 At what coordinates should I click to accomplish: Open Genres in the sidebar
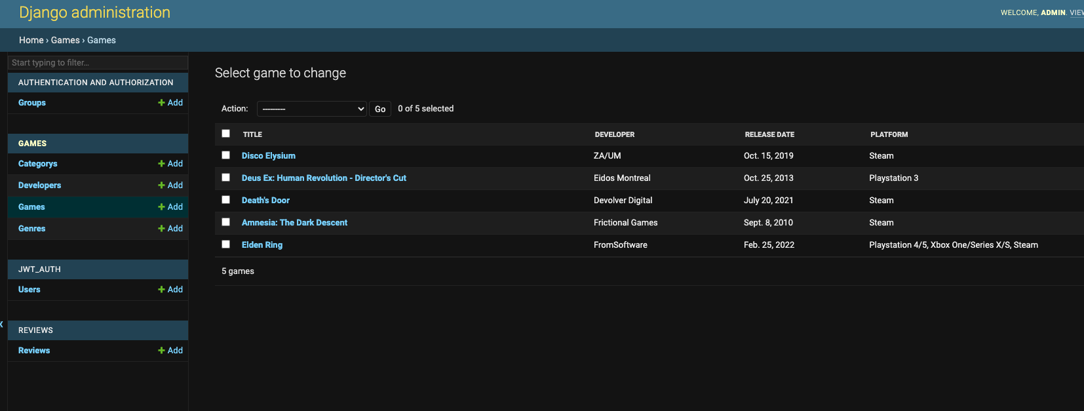point(32,229)
